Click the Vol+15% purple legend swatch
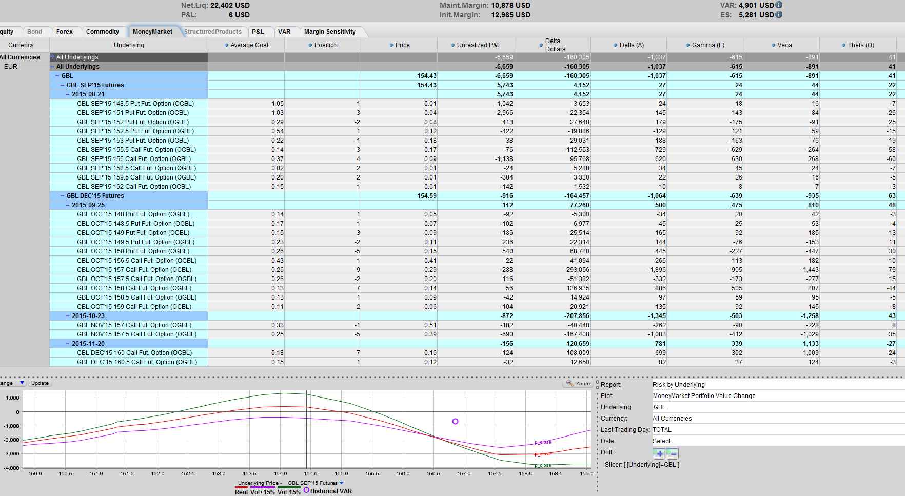Viewport: 905px width, 496px height. [262, 487]
